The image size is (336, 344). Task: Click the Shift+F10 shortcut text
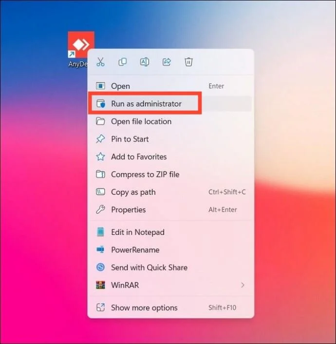tap(222, 307)
